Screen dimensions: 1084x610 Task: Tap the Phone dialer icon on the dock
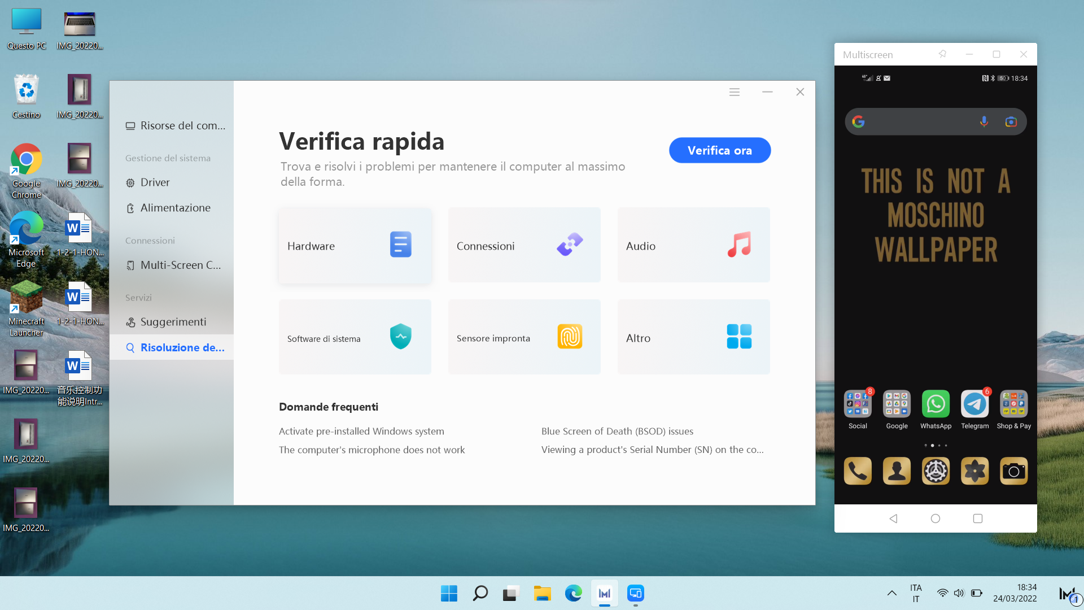(858, 470)
